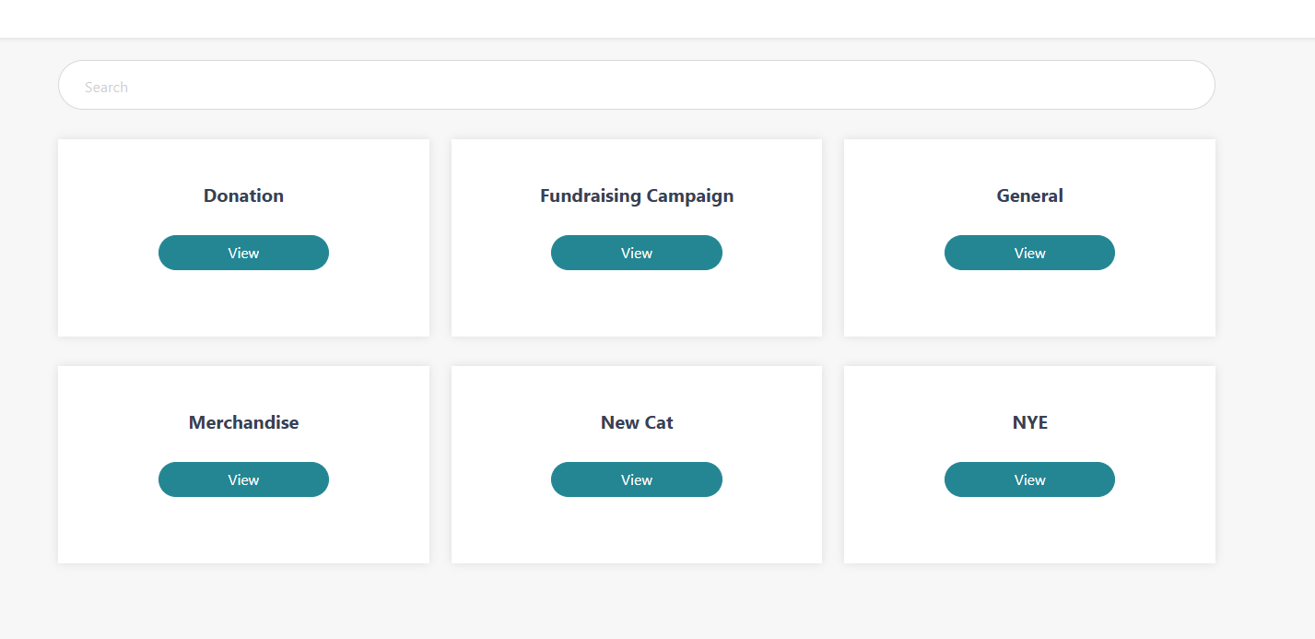
Task: Click the NYE card title
Action: [x=1029, y=422]
